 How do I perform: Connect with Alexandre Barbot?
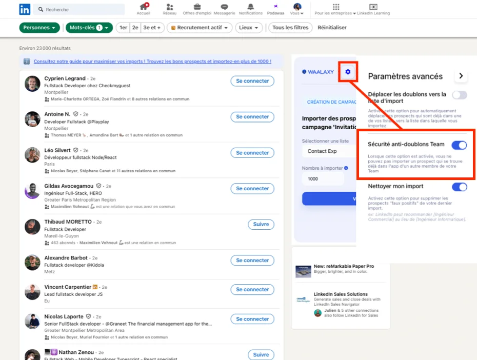[x=252, y=261]
